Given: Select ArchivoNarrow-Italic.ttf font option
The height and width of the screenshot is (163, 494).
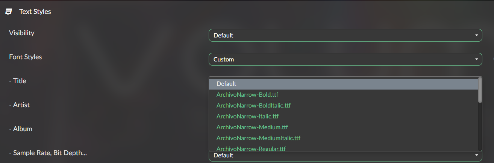Looking at the screenshot, I should (x=247, y=116).
